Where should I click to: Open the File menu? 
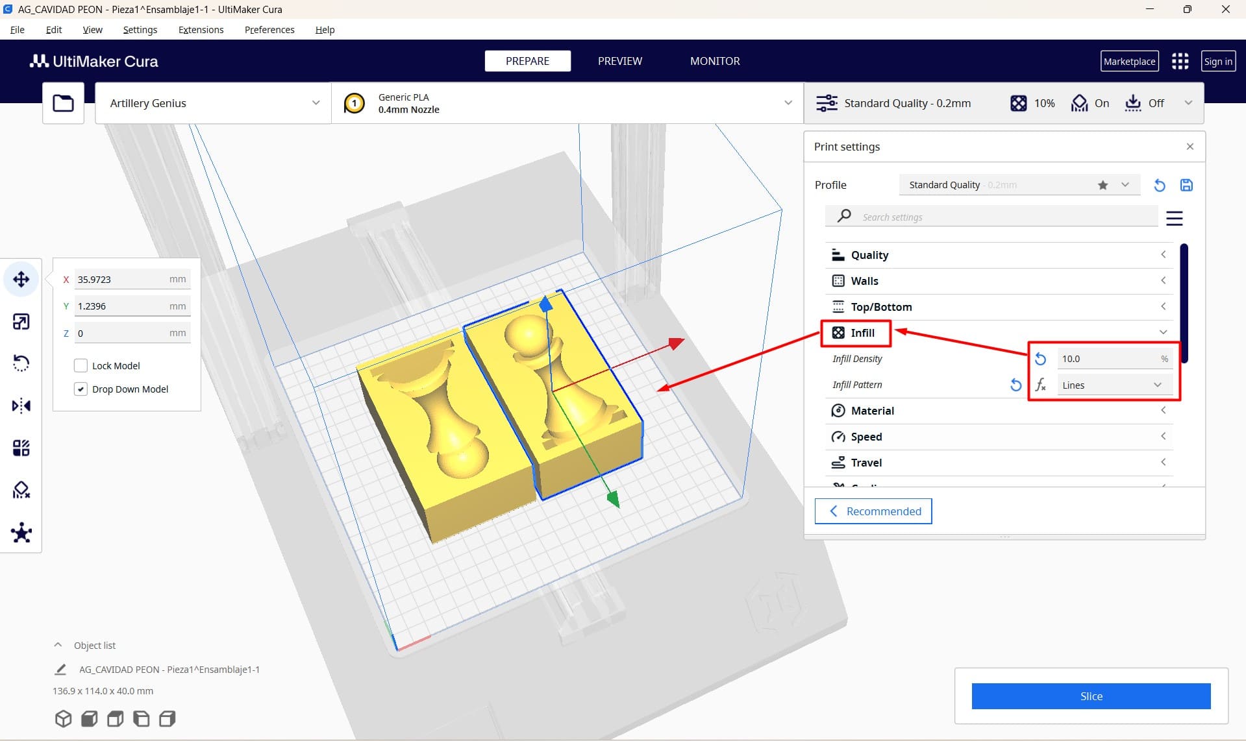pyautogui.click(x=18, y=30)
